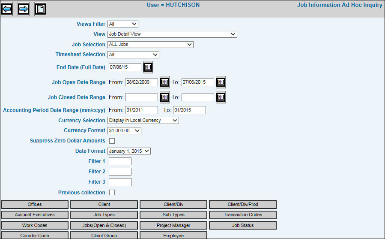The width and height of the screenshot is (385, 239).
Task: Select the Project Manager button
Action: (x=173, y=225)
